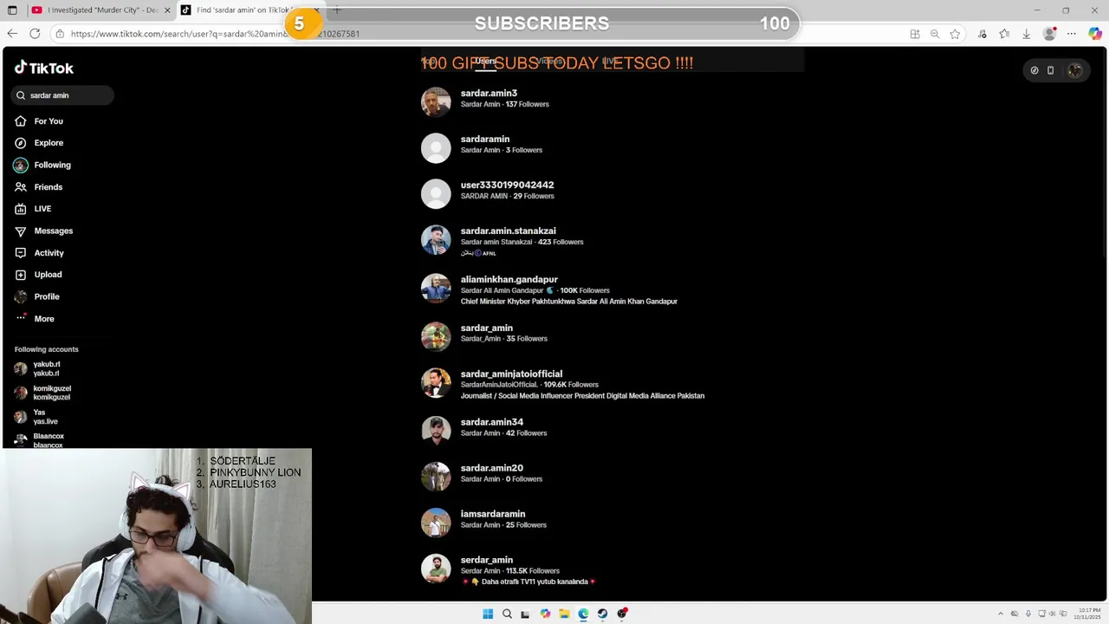Click the TikTok logo
Screen dimensions: 1109x624
44,68
